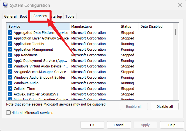186x131 pixels.
Task: Toggle AppX Deployment Service checkbox
Action: [10, 60]
